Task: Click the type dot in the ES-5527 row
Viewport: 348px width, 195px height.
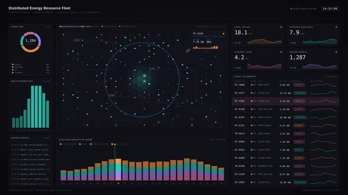Action: click(x=252, y=93)
